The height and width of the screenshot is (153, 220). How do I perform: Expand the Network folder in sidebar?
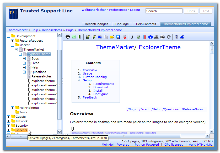click(9, 121)
